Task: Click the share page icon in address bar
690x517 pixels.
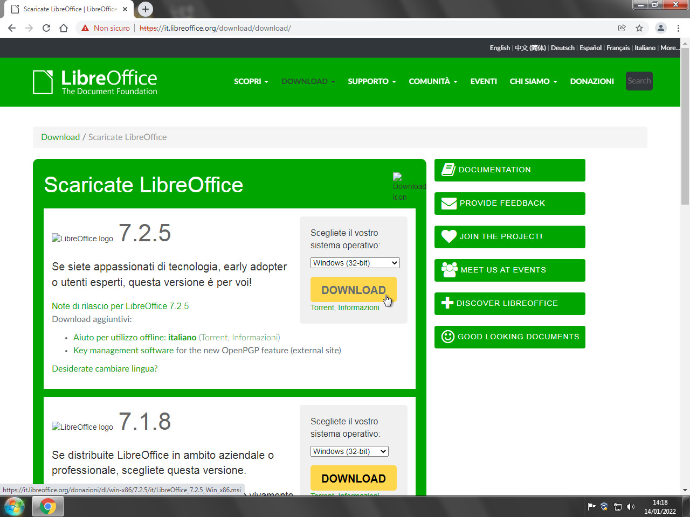Action: pyautogui.click(x=622, y=28)
